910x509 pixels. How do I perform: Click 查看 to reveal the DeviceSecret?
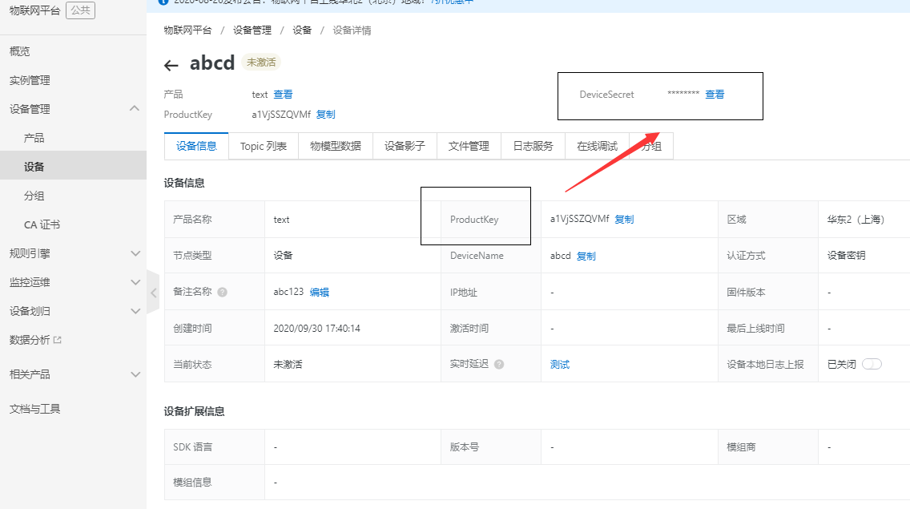coord(715,94)
